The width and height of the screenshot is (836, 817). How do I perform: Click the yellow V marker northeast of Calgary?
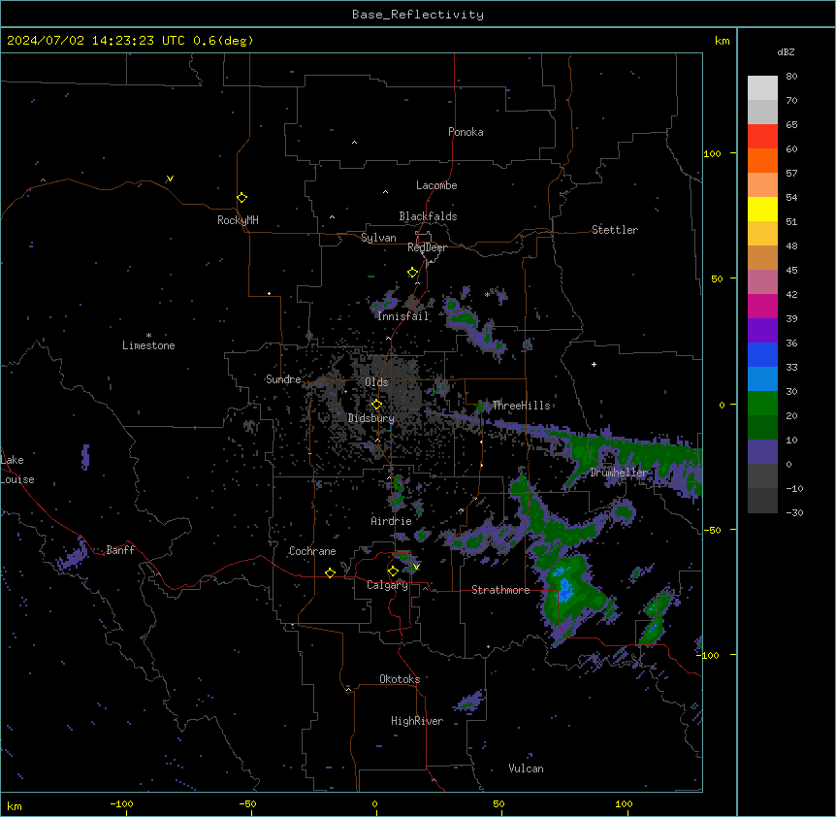(416, 567)
